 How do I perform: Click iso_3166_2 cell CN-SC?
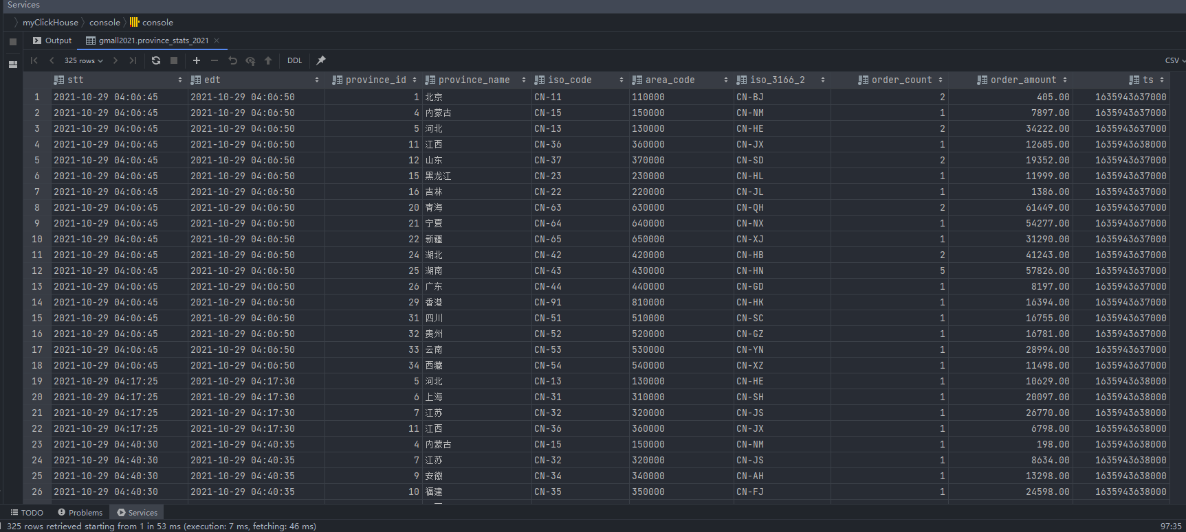[782, 319]
